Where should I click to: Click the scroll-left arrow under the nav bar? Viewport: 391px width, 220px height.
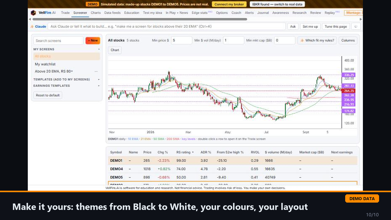click(x=29, y=19)
